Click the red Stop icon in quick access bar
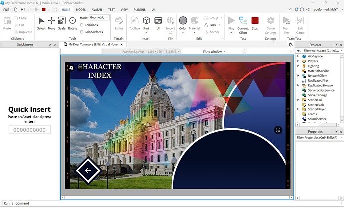The height and width of the screenshot is (214, 344). pyautogui.click(x=44, y=9)
